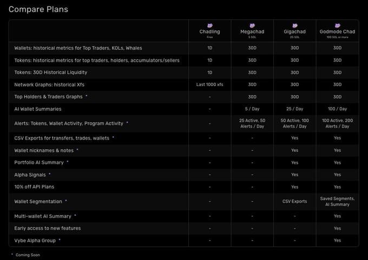Click the Compare Plans heading

pos(38,9)
